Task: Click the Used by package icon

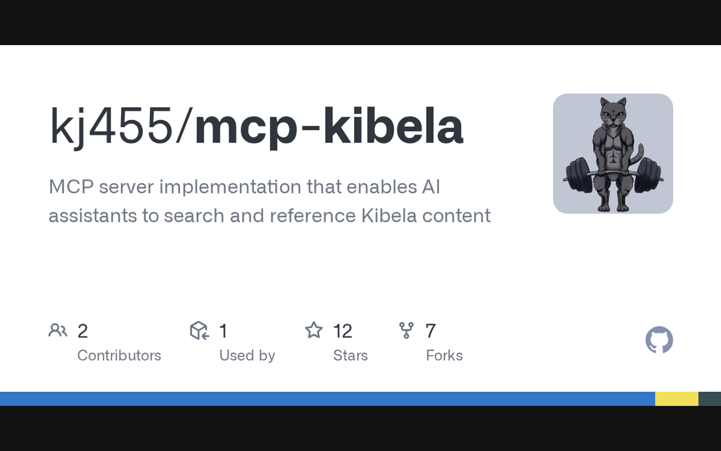Action: pos(199,330)
